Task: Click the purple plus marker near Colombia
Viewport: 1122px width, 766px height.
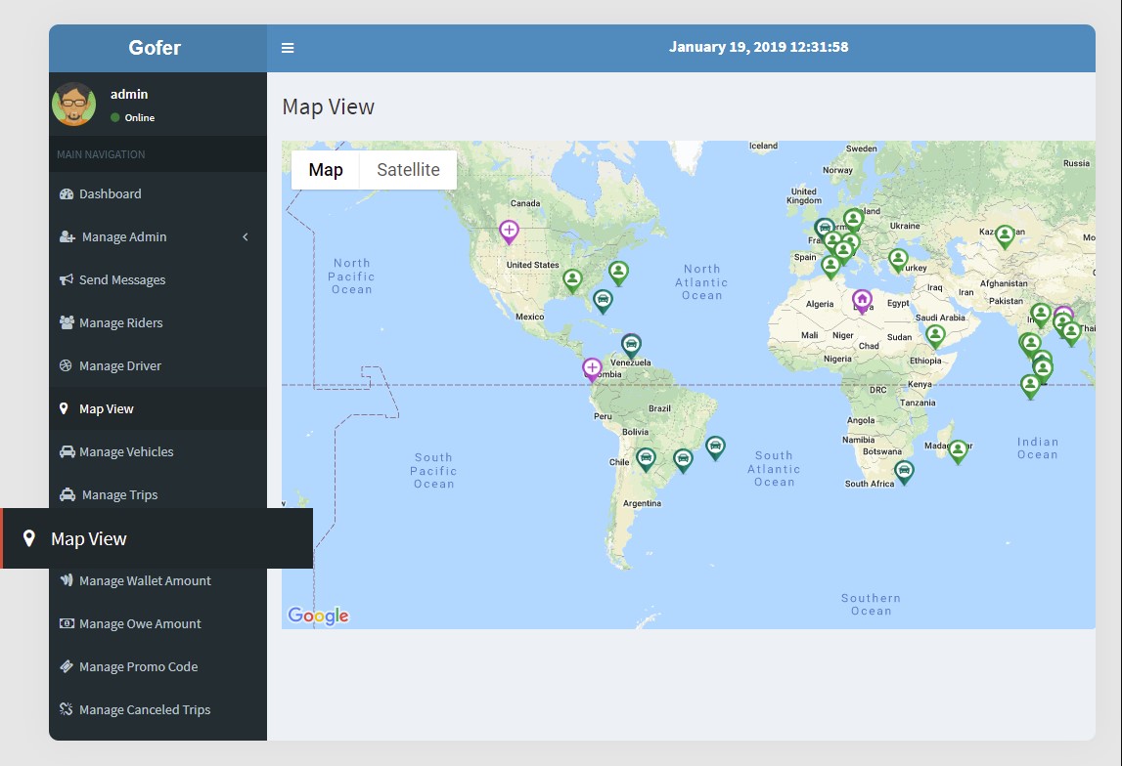Action: [x=592, y=367]
